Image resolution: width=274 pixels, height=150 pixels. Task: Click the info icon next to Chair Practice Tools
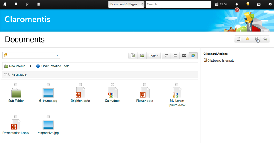pyautogui.click(x=38, y=66)
